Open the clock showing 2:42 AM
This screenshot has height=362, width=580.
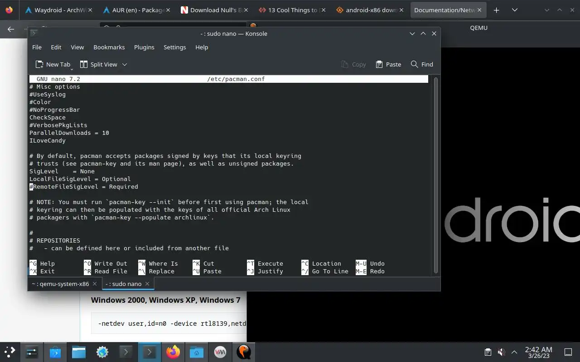pyautogui.click(x=538, y=352)
